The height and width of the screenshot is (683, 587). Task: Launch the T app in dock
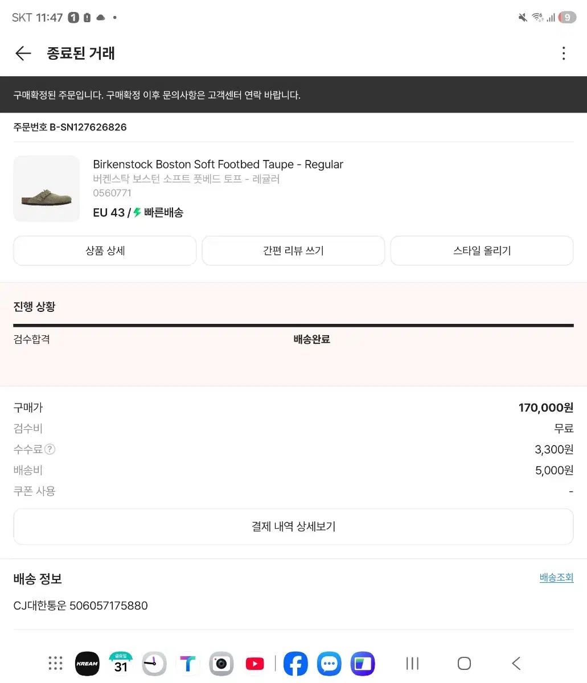[x=187, y=664]
